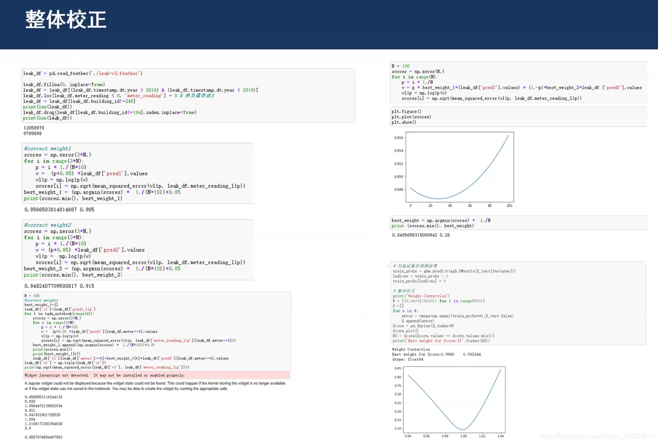Select output '0.8566503814814687 0.905'
658x444 pixels.
59,209
